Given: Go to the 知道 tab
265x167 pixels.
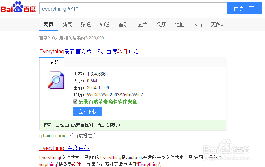Looking at the screenshot, I should 105,25.
